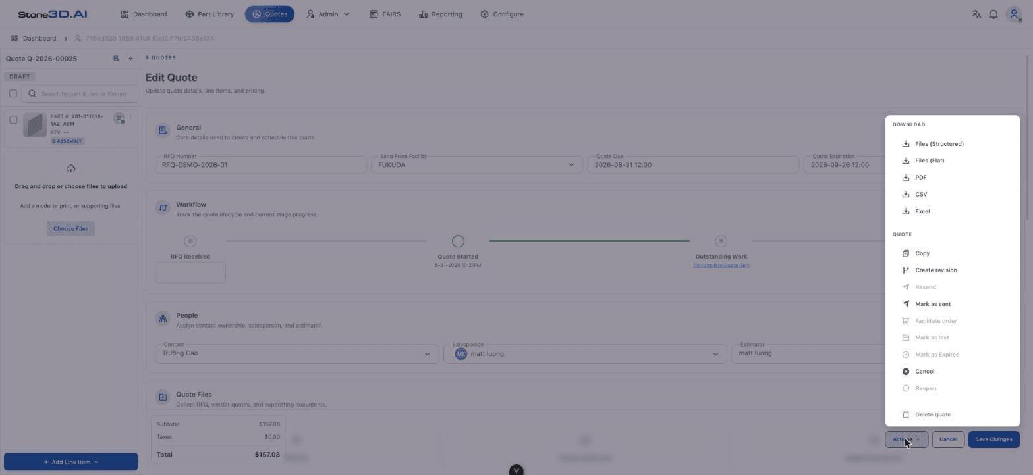Select Excel in the download menu

[952, 211]
